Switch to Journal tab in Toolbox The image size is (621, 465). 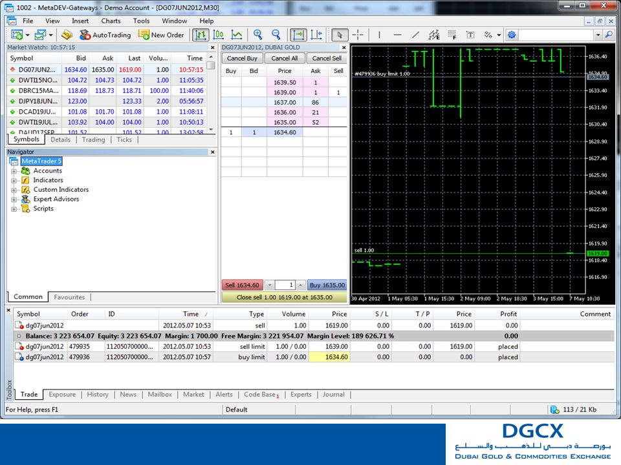(x=334, y=394)
